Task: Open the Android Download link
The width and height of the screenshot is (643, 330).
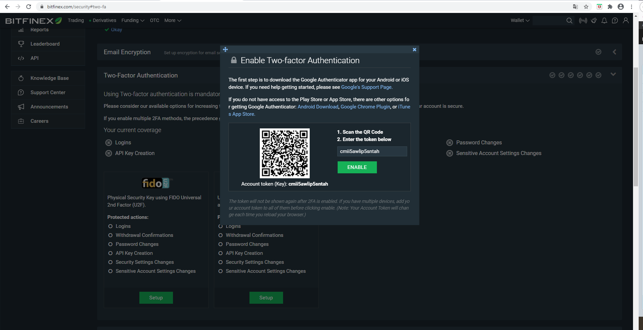Action: pyautogui.click(x=318, y=107)
